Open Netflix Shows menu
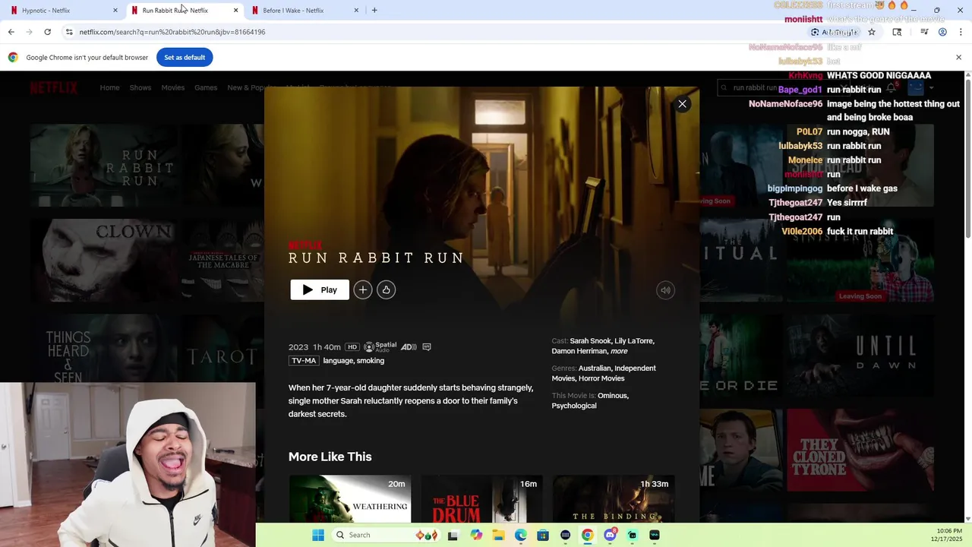This screenshot has width=972, height=547. [x=140, y=87]
